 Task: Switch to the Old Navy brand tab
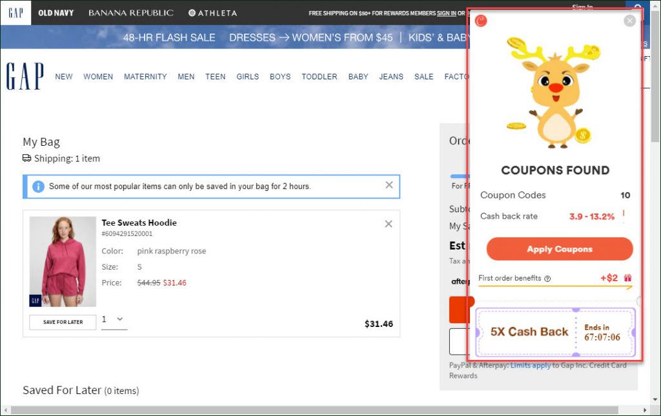pyautogui.click(x=56, y=13)
